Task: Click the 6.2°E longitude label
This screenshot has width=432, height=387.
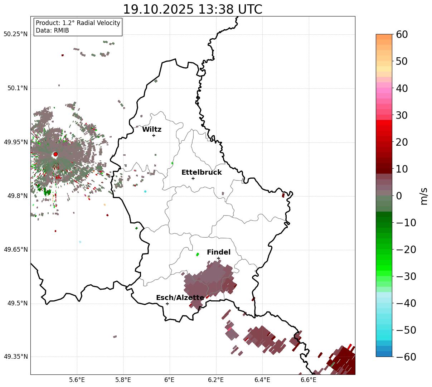Action: coord(216,380)
